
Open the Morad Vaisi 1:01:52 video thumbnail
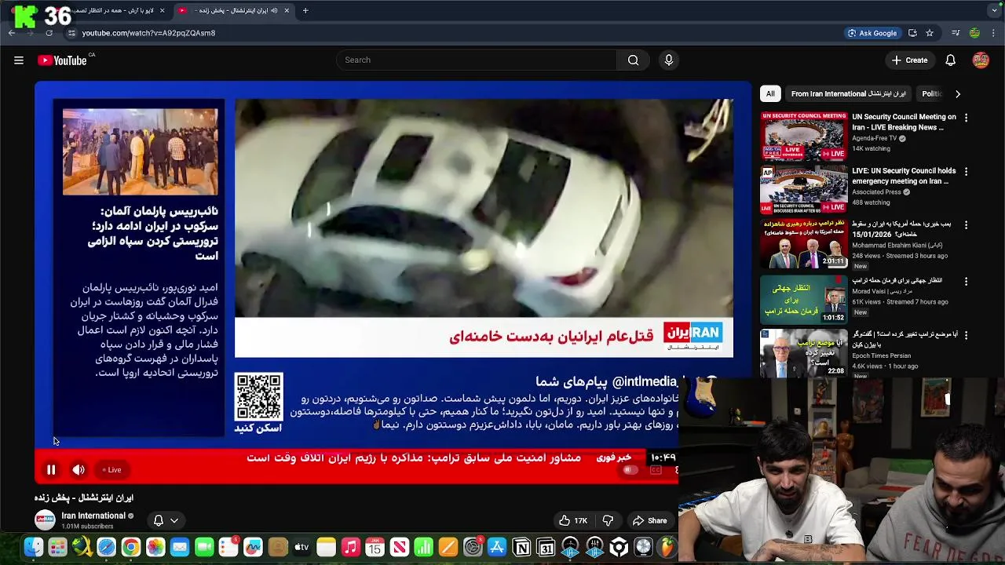coord(803,298)
